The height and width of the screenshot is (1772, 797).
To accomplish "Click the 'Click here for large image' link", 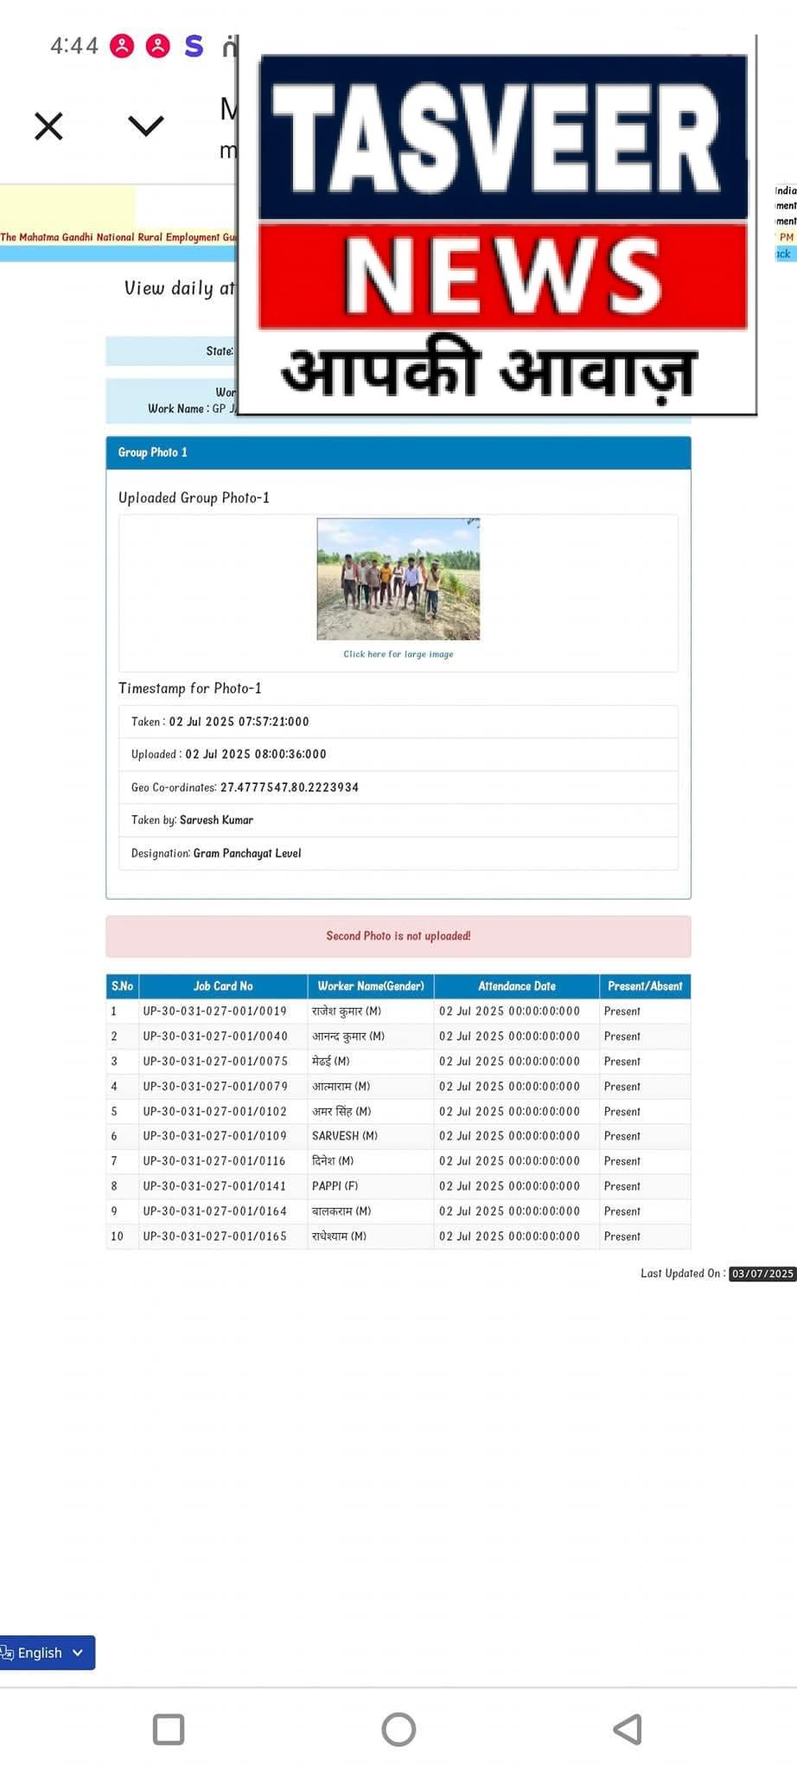I will [398, 654].
